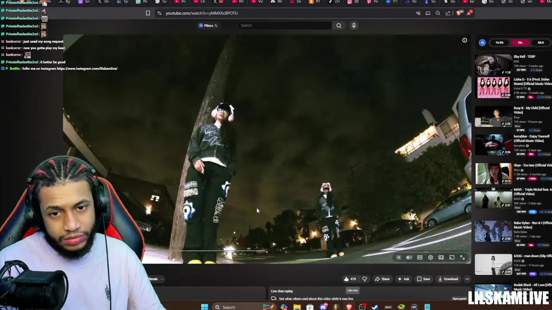Click Babe Dylan - Ben & I video title
Viewport: 552px width, 310px height.
533,225
